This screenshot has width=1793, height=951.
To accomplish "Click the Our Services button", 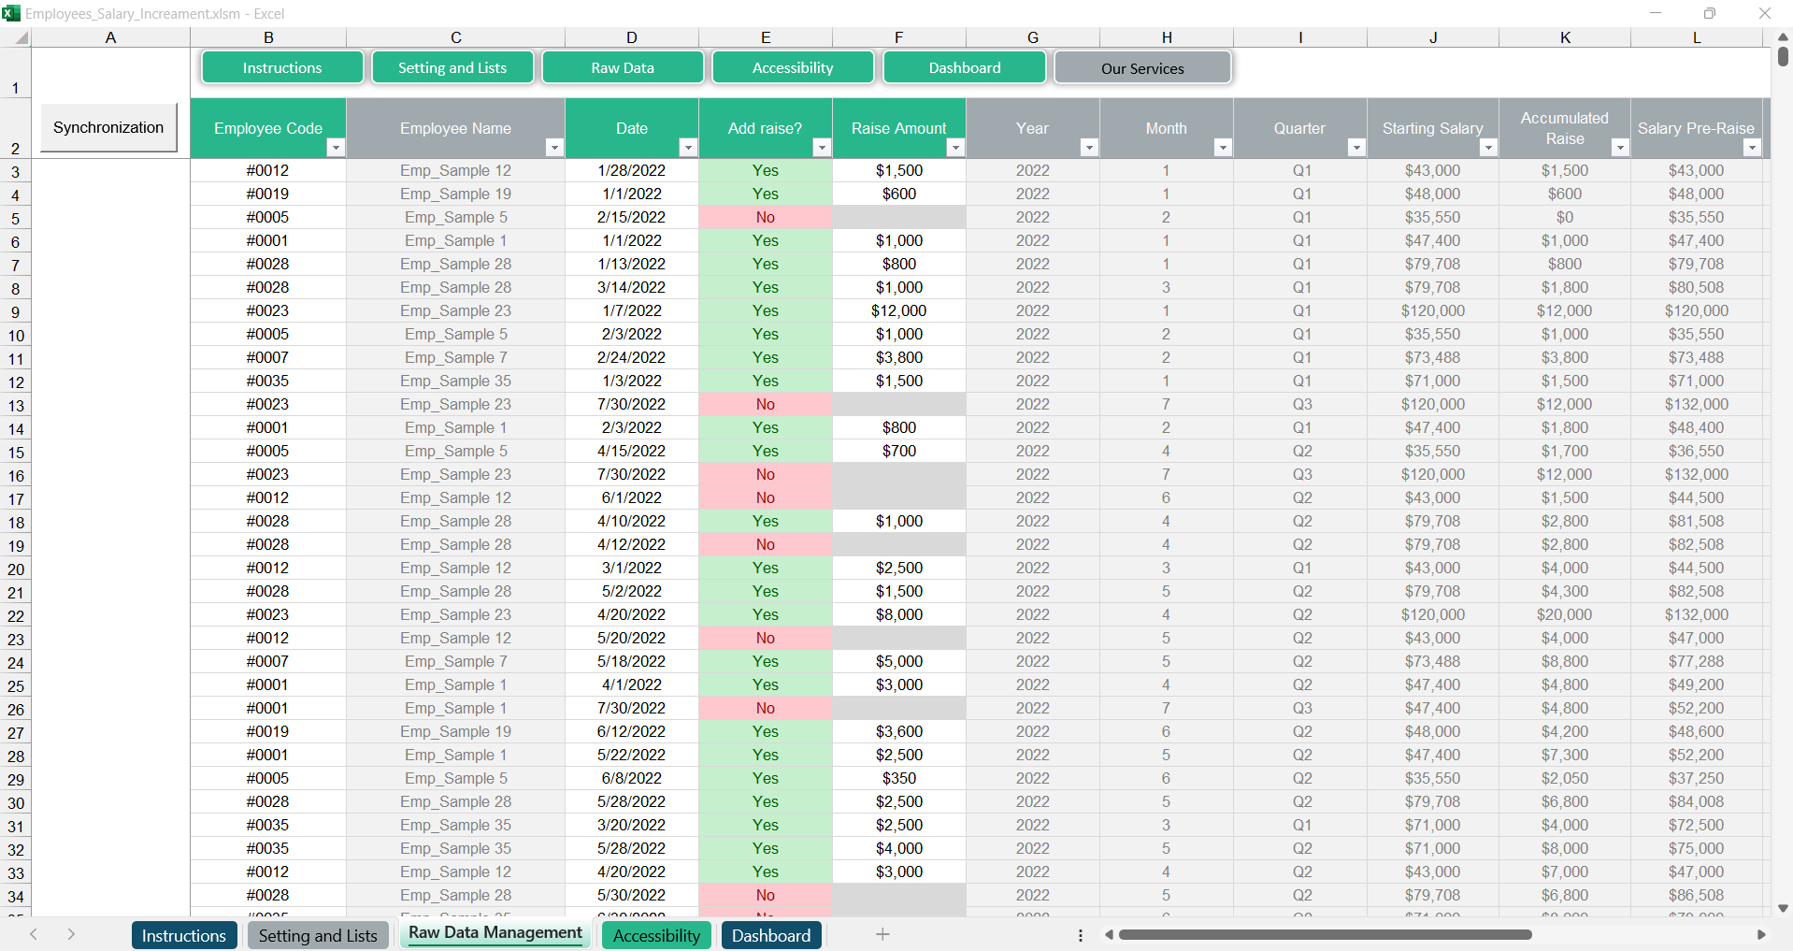I will pyautogui.click(x=1141, y=68).
